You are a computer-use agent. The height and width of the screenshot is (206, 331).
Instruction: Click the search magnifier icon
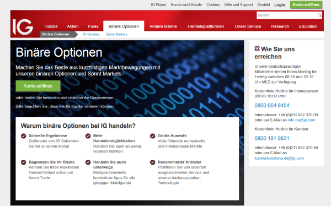(319, 15)
